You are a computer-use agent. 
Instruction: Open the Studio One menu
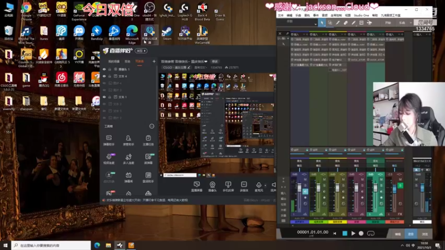point(361,16)
